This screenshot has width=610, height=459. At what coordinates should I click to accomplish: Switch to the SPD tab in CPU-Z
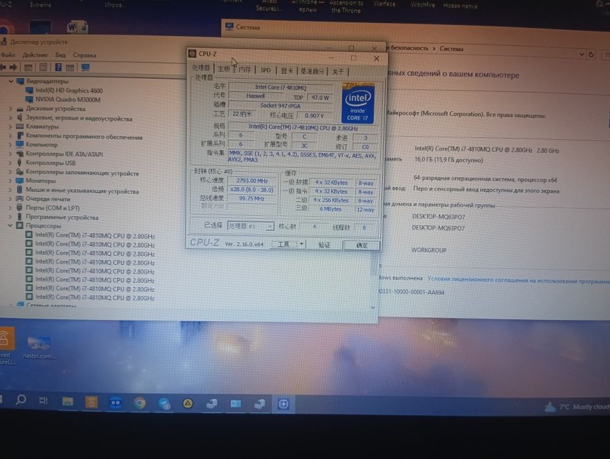[266, 70]
